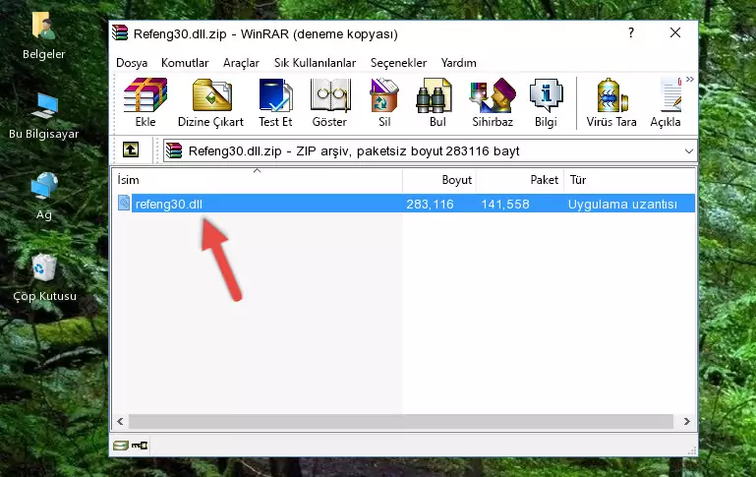Open the Bilgi info icon

(546, 95)
